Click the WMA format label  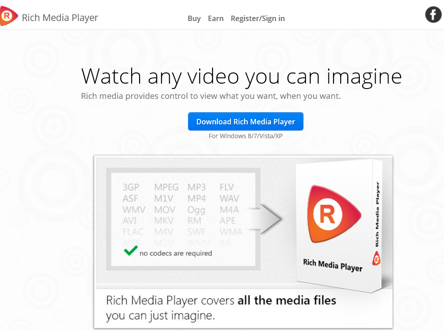pyautogui.click(x=231, y=232)
